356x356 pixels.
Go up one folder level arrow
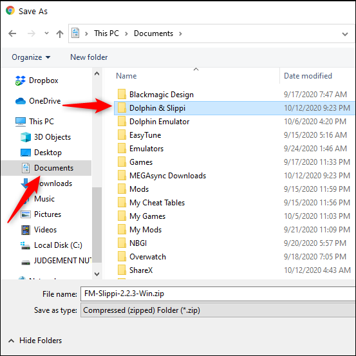(60, 33)
